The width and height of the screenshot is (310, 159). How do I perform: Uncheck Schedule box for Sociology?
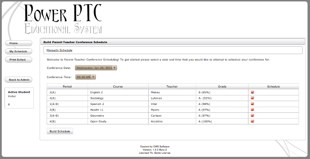coord(252,98)
